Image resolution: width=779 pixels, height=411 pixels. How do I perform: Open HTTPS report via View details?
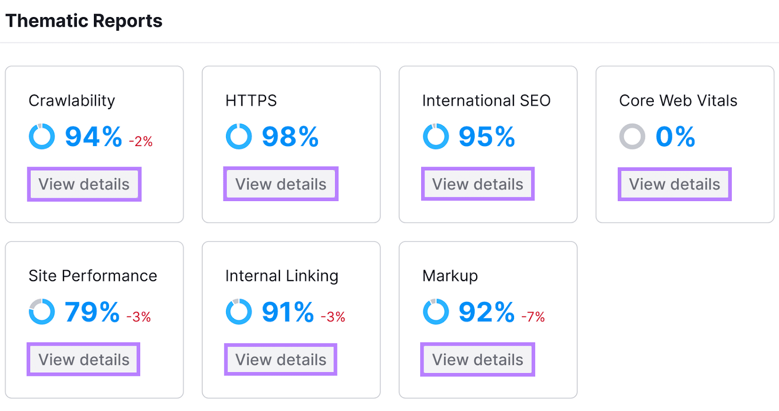click(x=280, y=184)
